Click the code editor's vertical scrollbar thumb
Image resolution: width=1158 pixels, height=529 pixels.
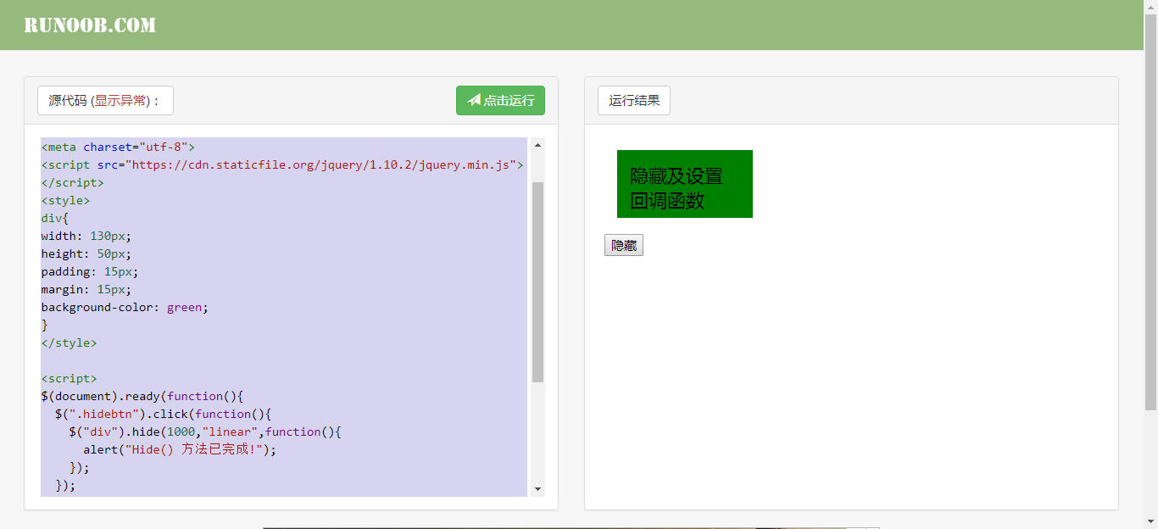coord(537,281)
